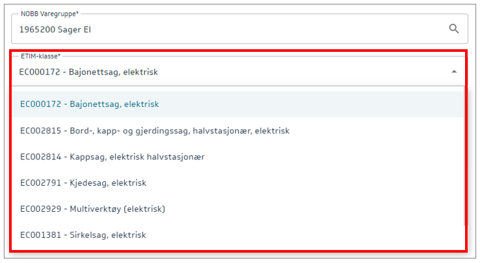Pick the EC002929 entry in the list

40,209
